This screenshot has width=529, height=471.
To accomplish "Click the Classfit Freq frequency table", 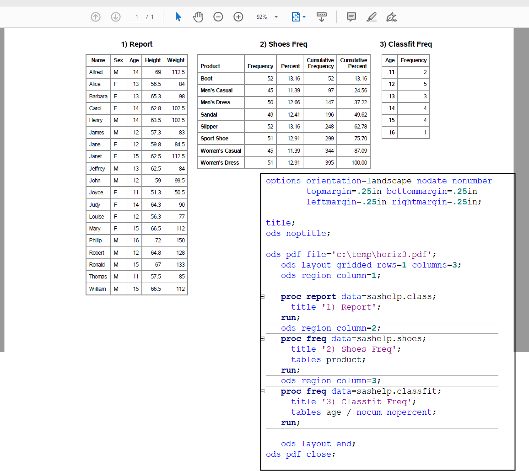I will click(405, 96).
